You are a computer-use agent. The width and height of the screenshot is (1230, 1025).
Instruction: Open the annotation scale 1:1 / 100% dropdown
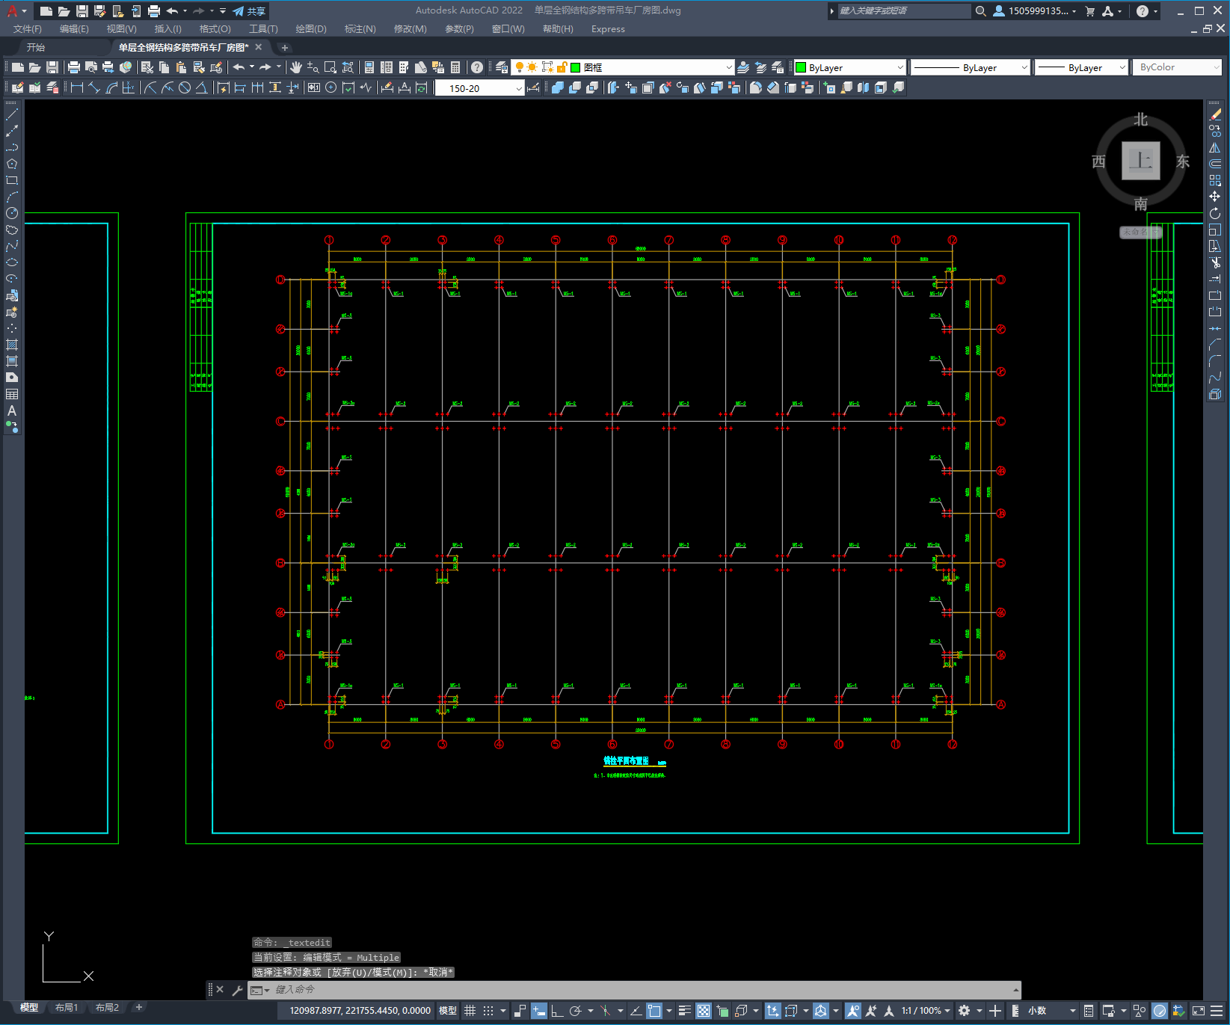(926, 1011)
